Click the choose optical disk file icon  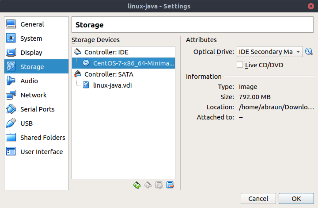(x=309, y=52)
